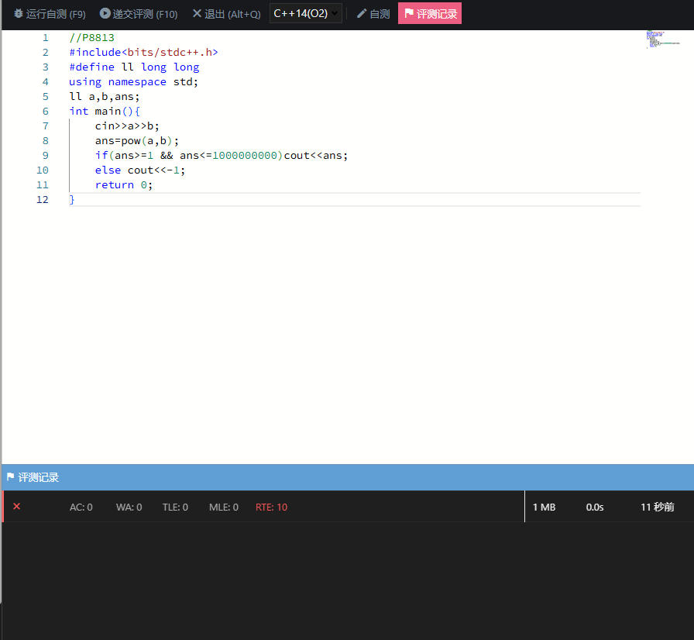Select the RTE: 10 result count

[271, 508]
